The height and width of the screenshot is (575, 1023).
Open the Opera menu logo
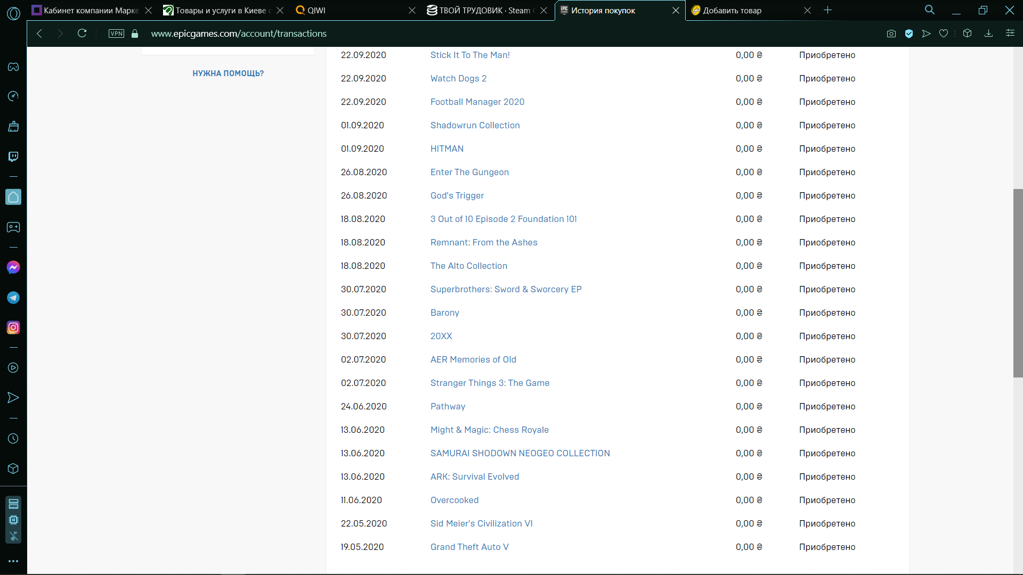coord(13,13)
